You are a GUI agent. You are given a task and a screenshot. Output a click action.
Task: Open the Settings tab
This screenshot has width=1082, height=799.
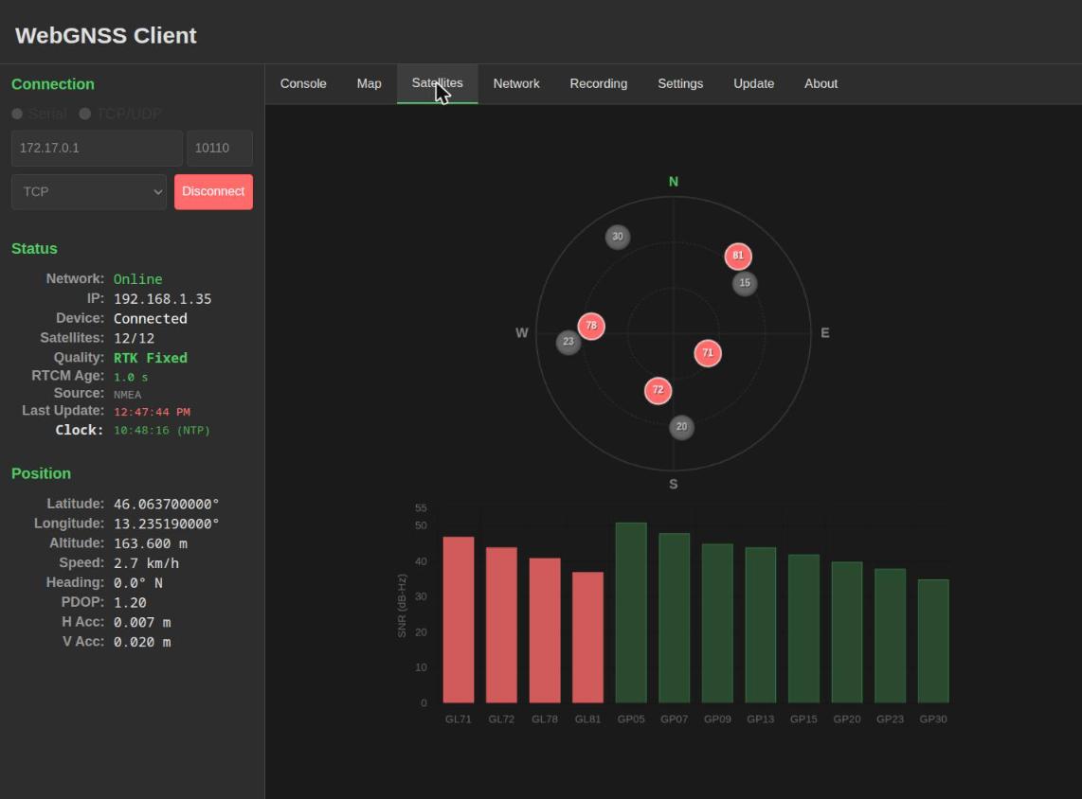(x=680, y=83)
